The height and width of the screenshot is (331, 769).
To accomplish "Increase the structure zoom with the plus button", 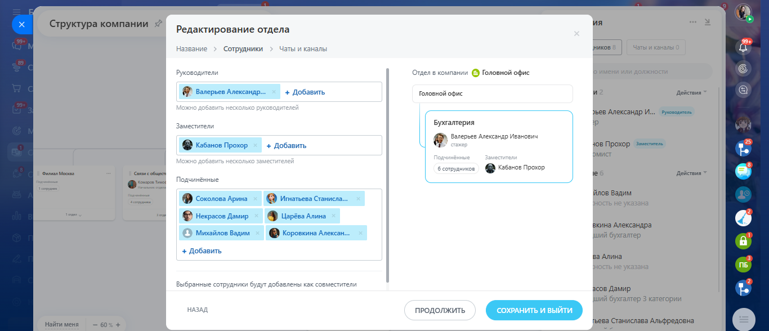I will pos(117,325).
